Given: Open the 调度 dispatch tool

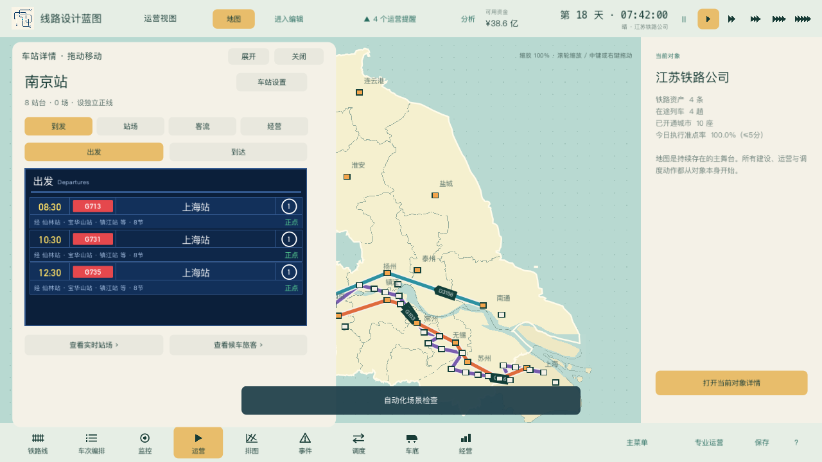Looking at the screenshot, I should point(358,443).
